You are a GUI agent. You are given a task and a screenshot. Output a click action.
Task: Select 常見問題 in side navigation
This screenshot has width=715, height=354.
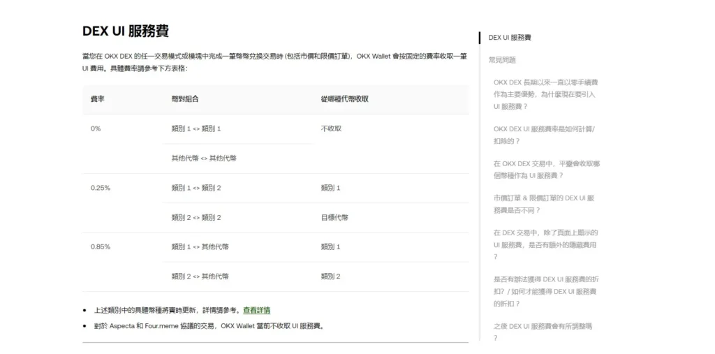(502, 60)
